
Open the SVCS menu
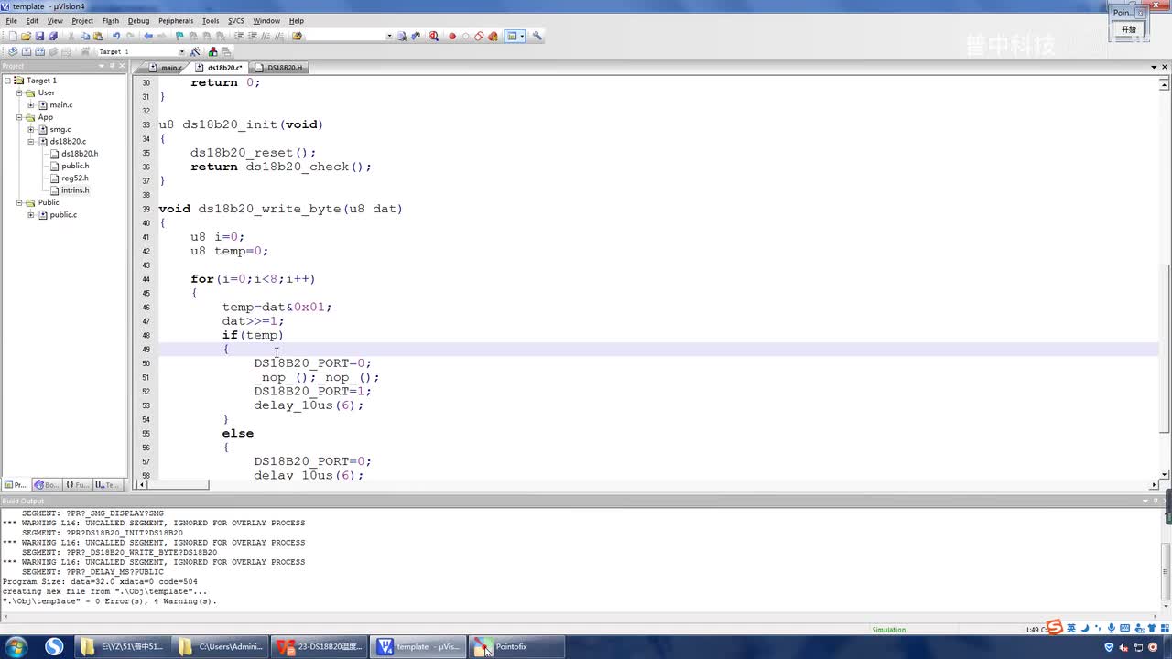tap(236, 20)
